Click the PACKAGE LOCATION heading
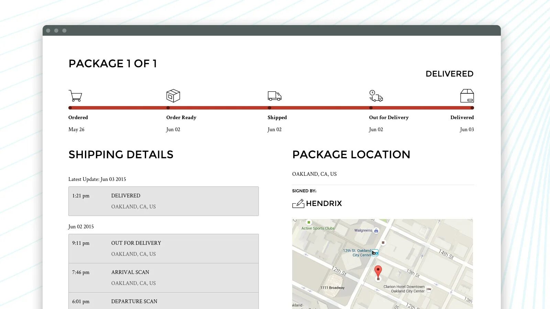 coord(351,154)
